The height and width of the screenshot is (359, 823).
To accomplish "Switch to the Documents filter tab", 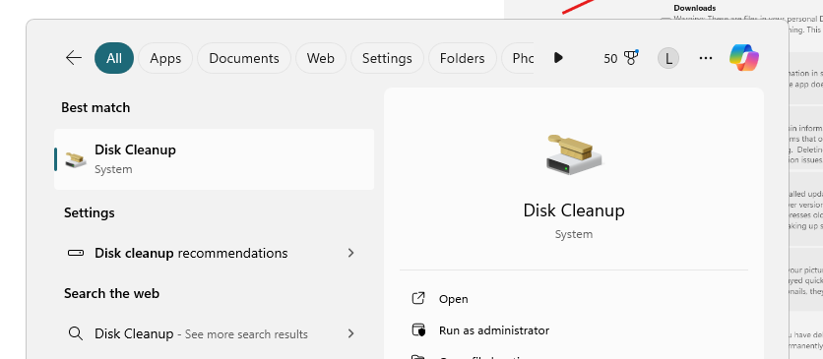I will click(x=244, y=58).
